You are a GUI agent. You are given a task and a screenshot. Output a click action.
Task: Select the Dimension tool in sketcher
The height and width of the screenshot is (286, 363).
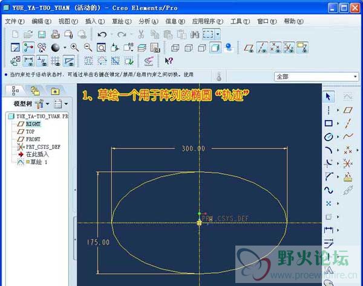tap(329, 230)
